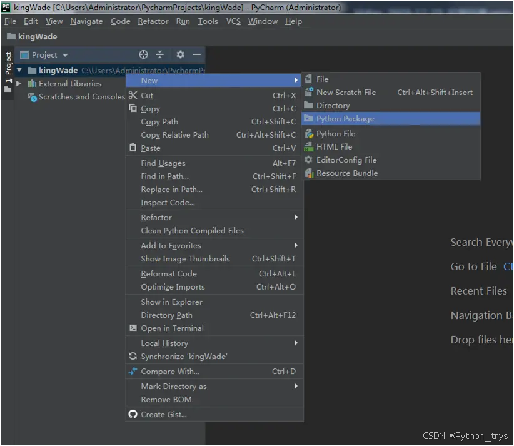514x446 pixels.
Task: Expand the External Libraries node
Action: [x=19, y=84]
